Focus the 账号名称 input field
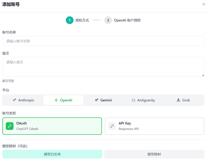 [x=103, y=41]
